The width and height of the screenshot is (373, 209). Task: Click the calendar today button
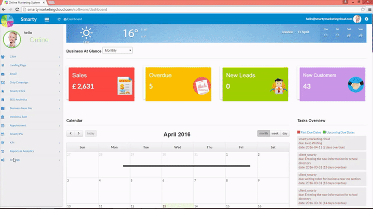[x=91, y=133]
